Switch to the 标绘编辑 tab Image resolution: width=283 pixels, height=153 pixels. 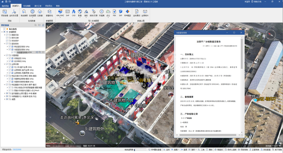point(27,6)
